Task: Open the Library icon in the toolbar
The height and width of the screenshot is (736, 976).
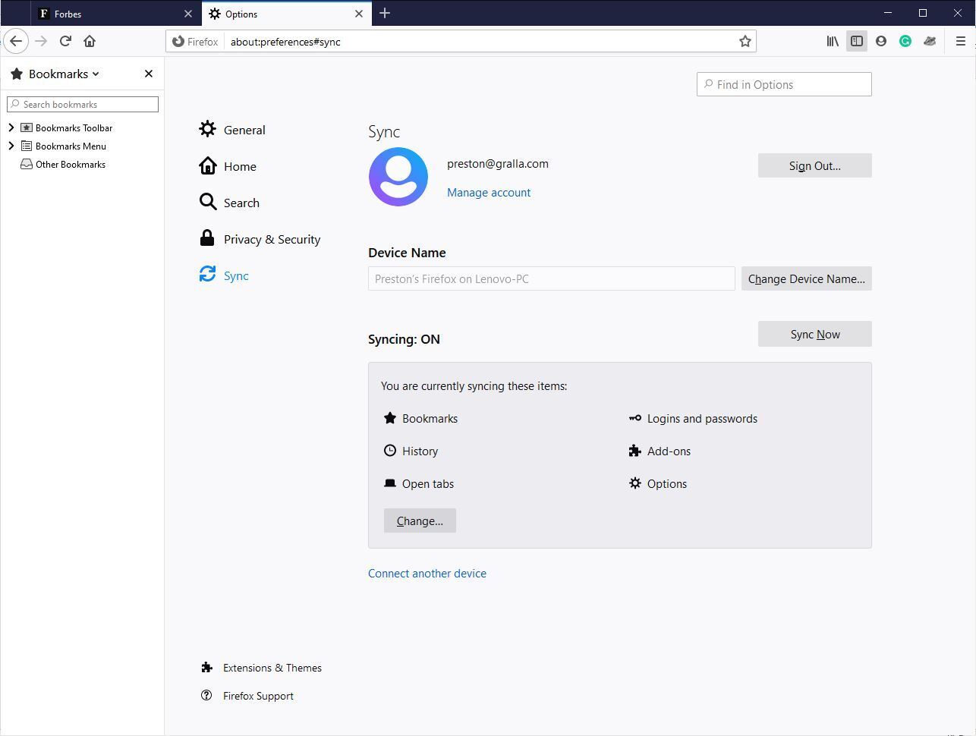Action: click(x=833, y=41)
